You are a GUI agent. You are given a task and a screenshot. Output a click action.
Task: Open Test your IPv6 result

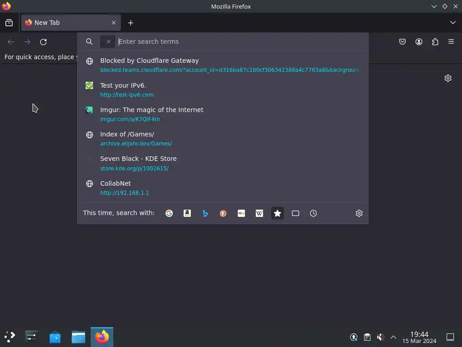pyautogui.click(x=223, y=90)
